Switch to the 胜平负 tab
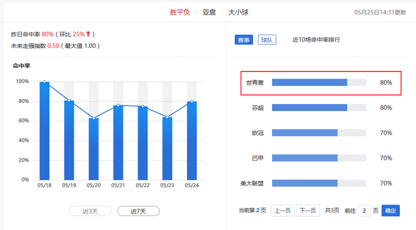This screenshot has height=230, width=416. [x=180, y=12]
